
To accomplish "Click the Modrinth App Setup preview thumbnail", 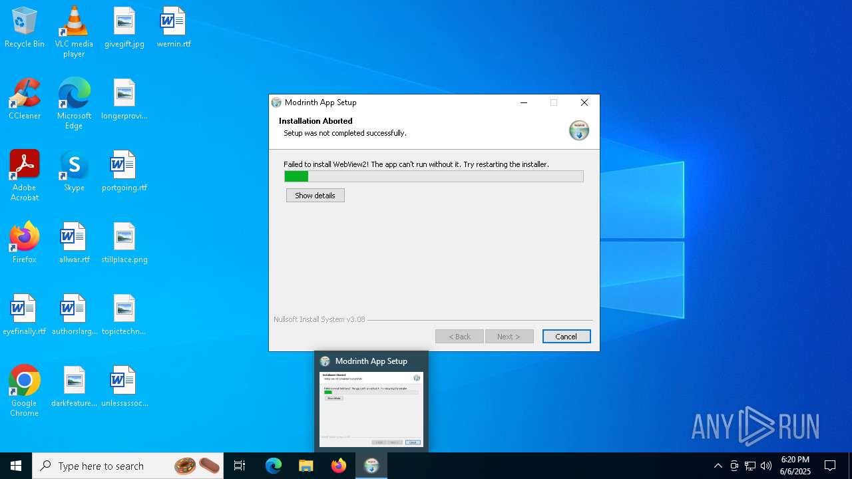I will [371, 408].
